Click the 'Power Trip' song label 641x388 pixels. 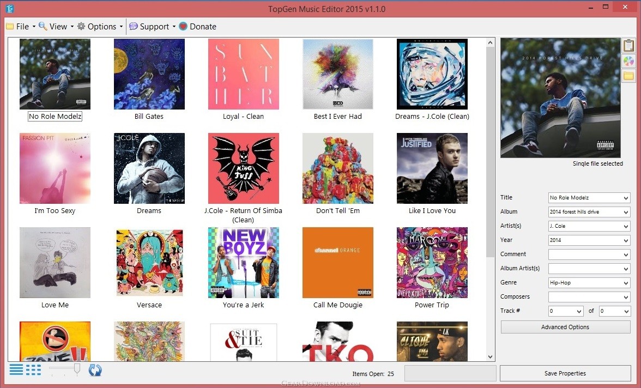coord(432,305)
